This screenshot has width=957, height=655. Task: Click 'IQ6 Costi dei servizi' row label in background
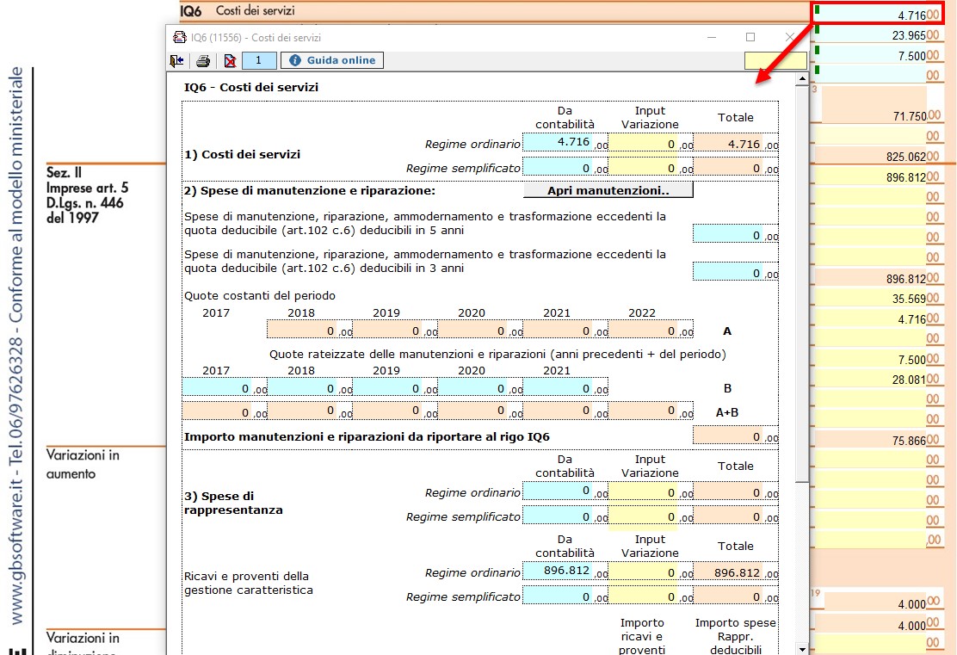coord(238,10)
